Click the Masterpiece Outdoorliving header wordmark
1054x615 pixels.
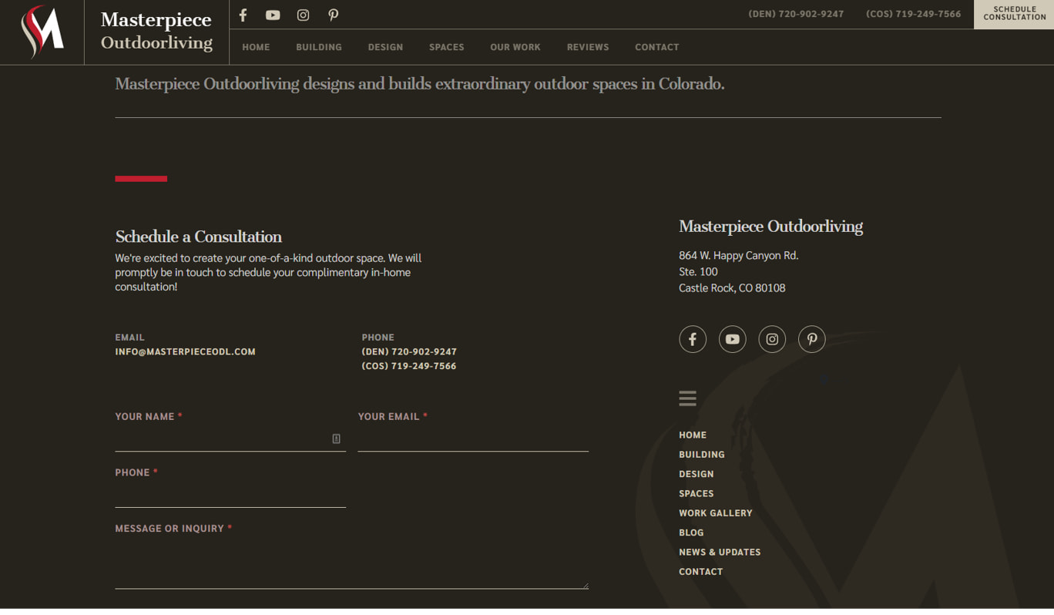tap(156, 31)
